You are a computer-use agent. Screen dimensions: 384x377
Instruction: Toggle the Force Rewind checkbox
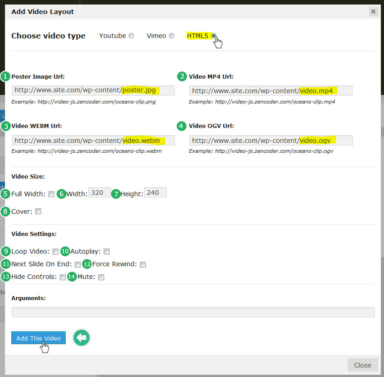coord(143,264)
